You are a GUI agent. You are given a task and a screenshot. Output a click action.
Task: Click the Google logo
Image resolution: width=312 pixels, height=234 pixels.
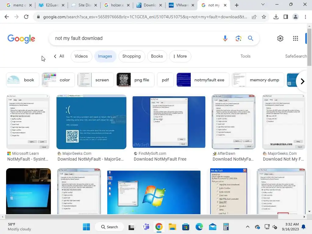(21, 39)
